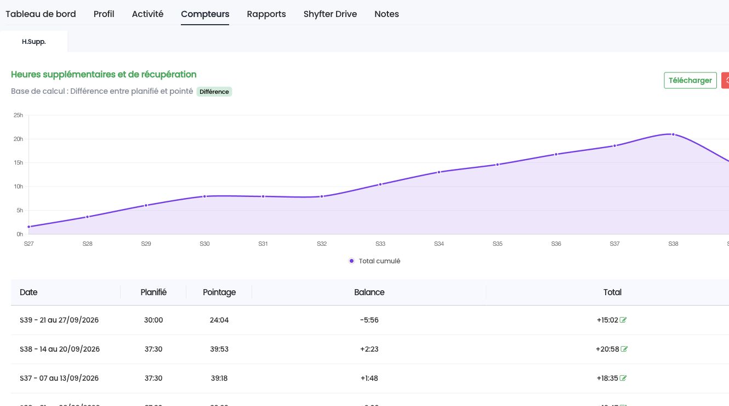Open the Shyfter Drive tab
The image size is (729, 406).
pyautogui.click(x=330, y=14)
